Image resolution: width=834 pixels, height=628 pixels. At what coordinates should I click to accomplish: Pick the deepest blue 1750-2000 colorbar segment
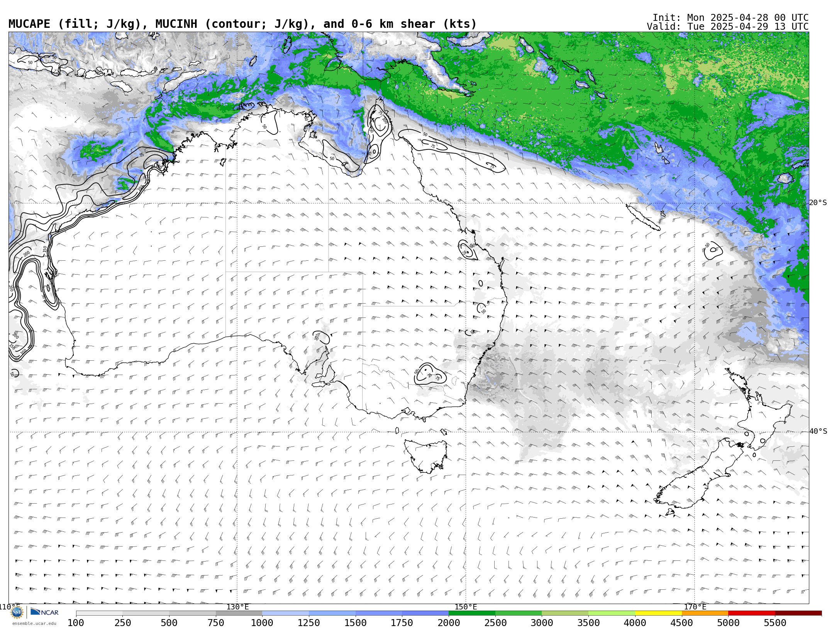[425, 613]
